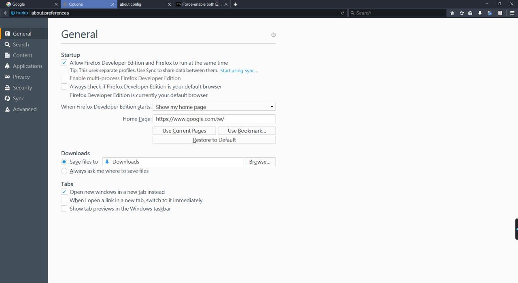Click the Home toolbar icon
The image size is (518, 283).
pos(452,13)
